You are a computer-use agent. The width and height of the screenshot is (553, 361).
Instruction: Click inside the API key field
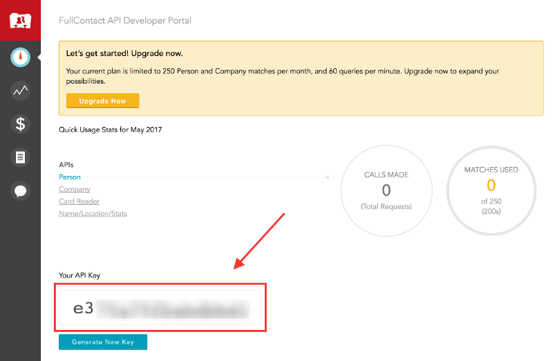coord(160,308)
